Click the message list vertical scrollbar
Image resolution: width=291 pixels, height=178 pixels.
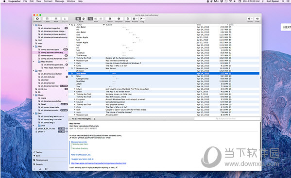click(x=260, y=78)
